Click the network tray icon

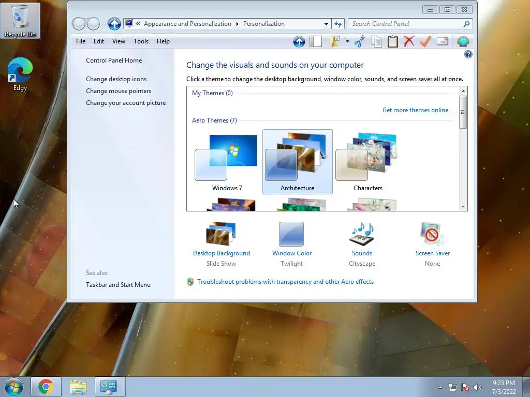(452, 387)
